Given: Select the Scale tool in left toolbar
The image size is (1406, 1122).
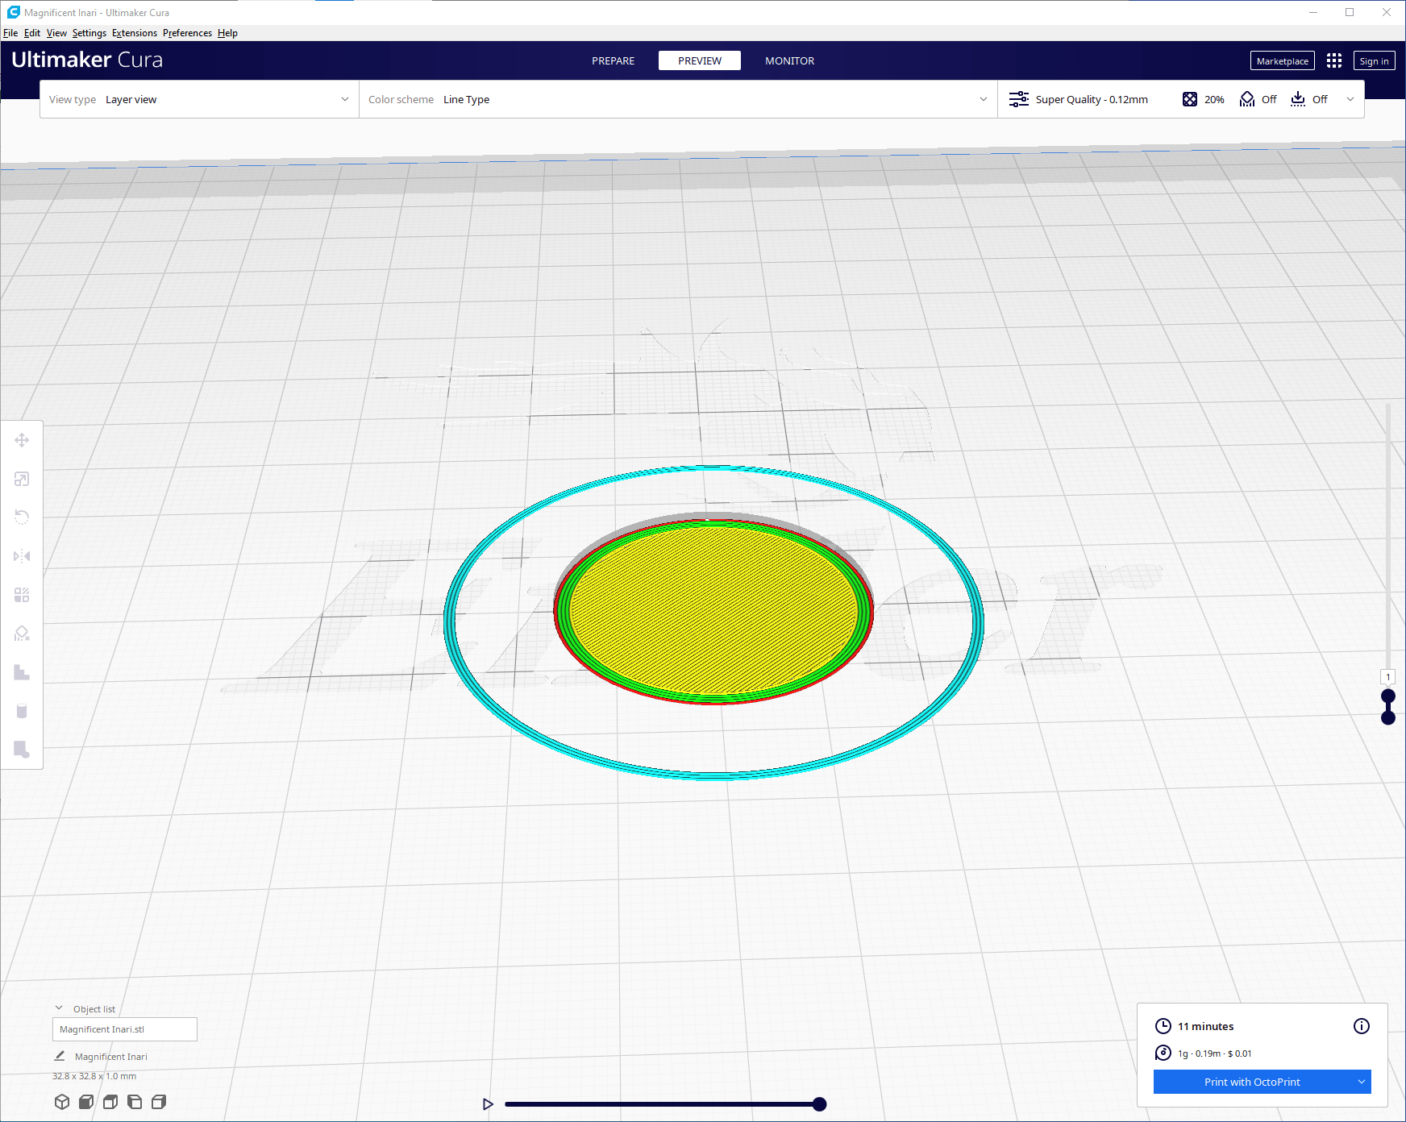Looking at the screenshot, I should coord(22,479).
